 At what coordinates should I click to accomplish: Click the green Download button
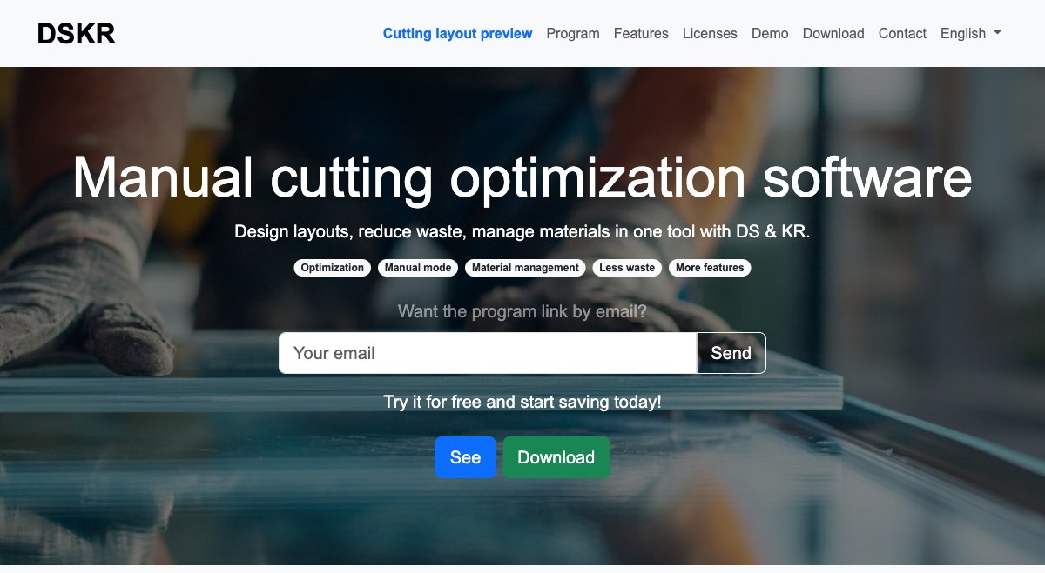(556, 457)
